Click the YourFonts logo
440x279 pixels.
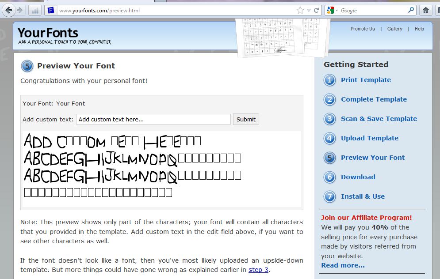[x=46, y=33]
